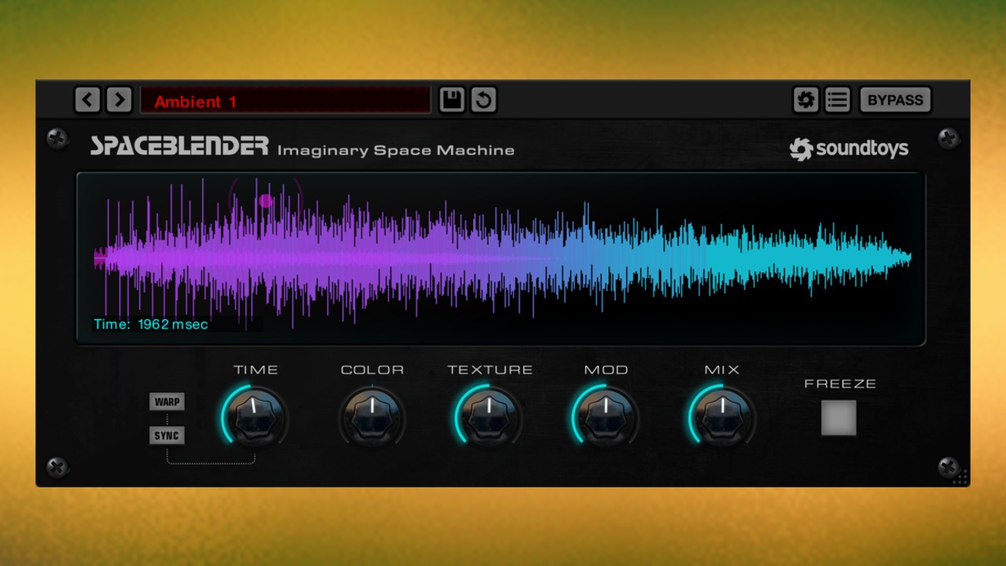
Task: Go to the next preset arrow
Action: point(119,100)
